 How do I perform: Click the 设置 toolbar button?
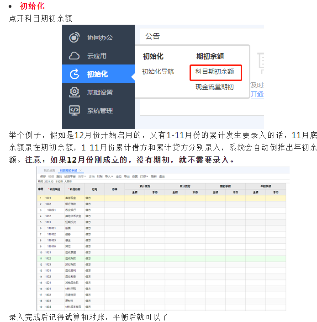pyautogui.click(x=135, y=177)
